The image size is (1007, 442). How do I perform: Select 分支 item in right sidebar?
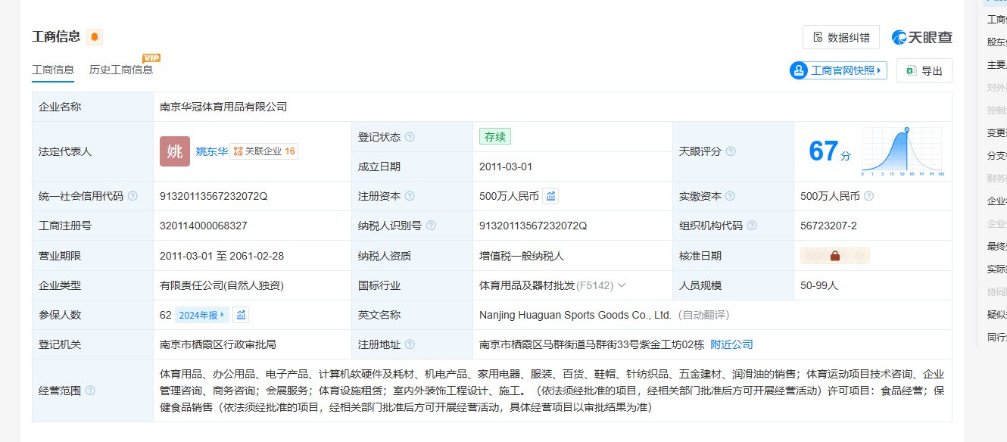996,156
